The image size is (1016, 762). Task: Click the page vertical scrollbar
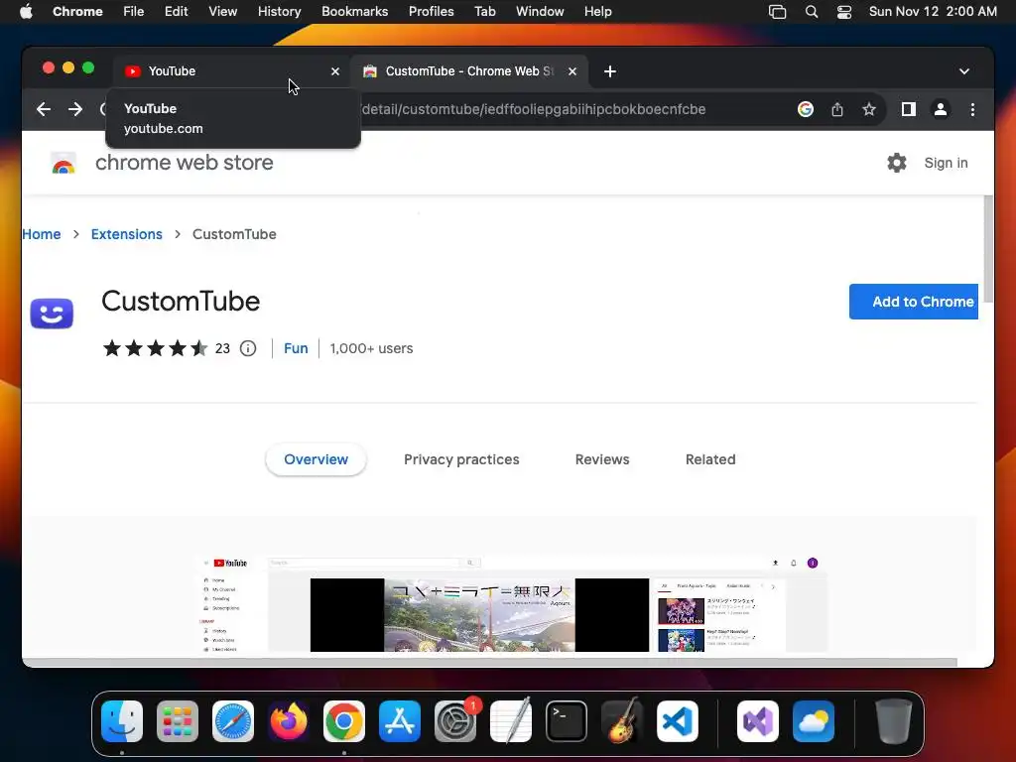pos(988,249)
